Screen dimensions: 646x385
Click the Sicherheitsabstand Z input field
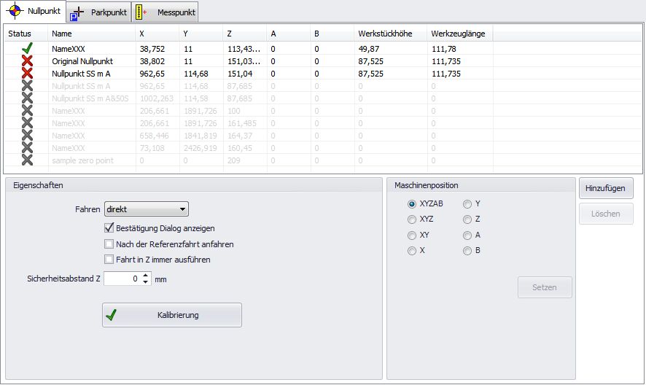(122, 279)
